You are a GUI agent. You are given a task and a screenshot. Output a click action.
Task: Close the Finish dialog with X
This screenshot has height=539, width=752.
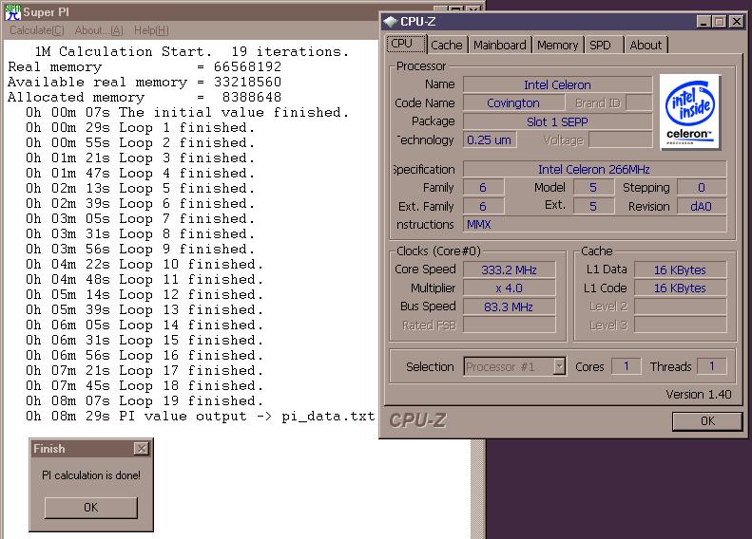[x=142, y=449]
